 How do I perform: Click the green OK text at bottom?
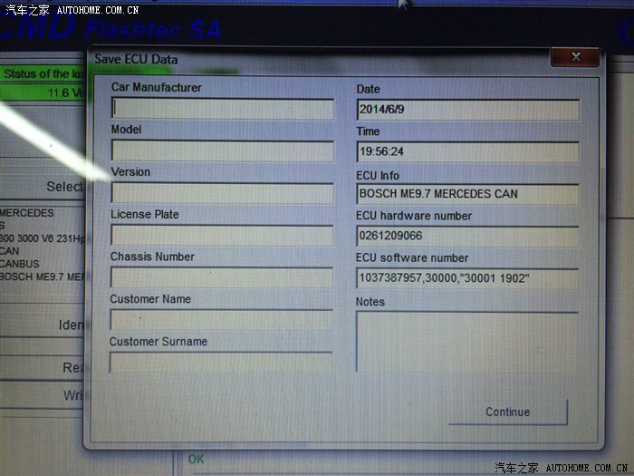197,460
